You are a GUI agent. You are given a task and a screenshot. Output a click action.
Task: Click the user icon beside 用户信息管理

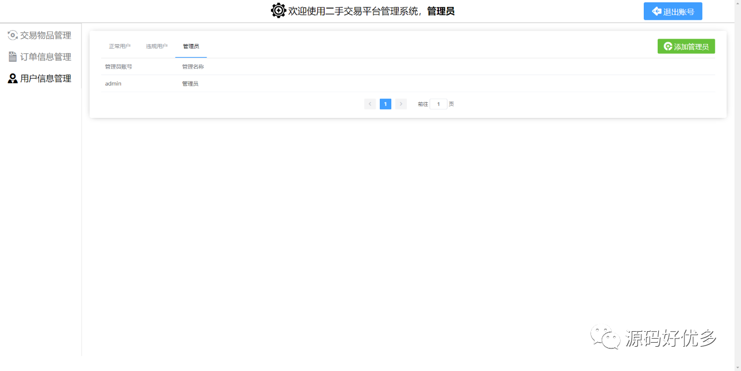click(13, 79)
